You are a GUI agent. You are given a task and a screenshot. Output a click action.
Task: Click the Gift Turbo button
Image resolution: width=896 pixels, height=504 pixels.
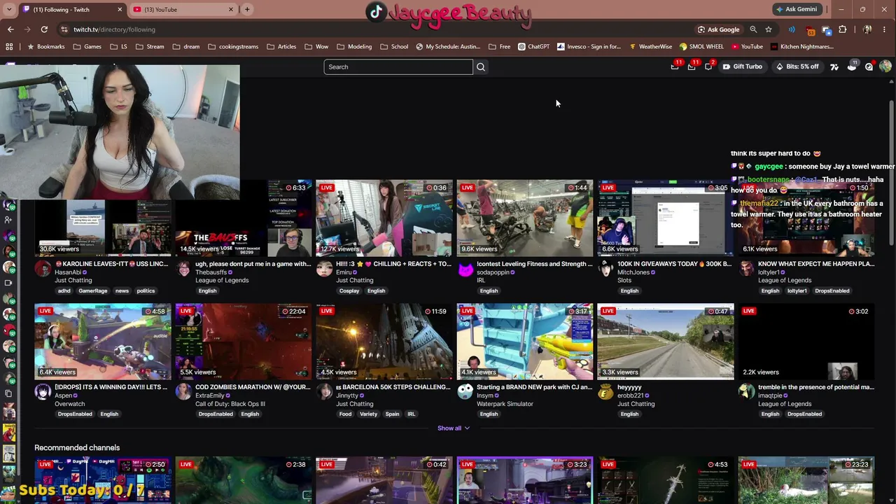tap(743, 66)
